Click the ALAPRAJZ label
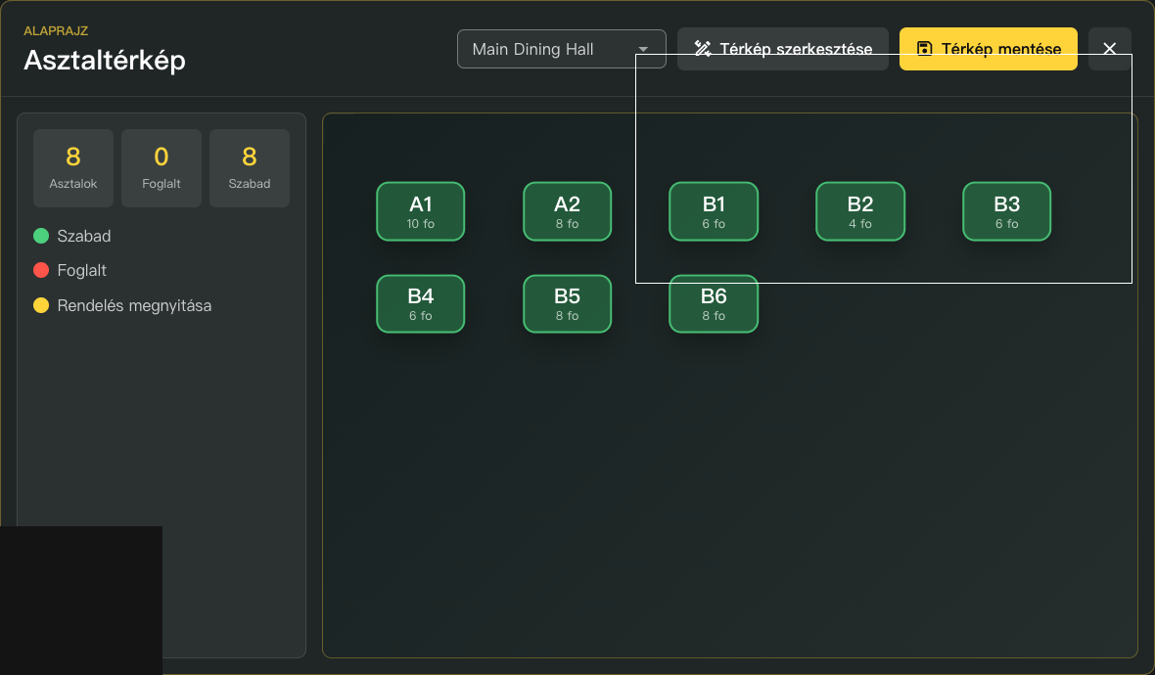The image size is (1155, 675). 56,31
